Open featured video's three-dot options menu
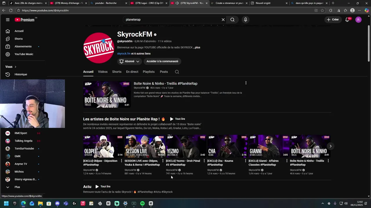 [x=246, y=83]
